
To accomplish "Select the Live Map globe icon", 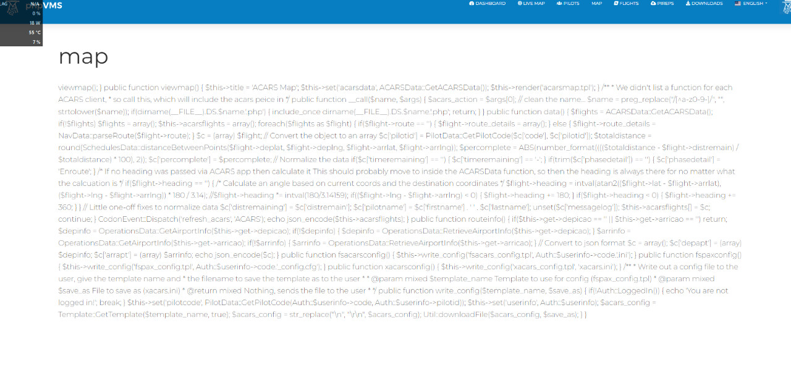I will [519, 4].
